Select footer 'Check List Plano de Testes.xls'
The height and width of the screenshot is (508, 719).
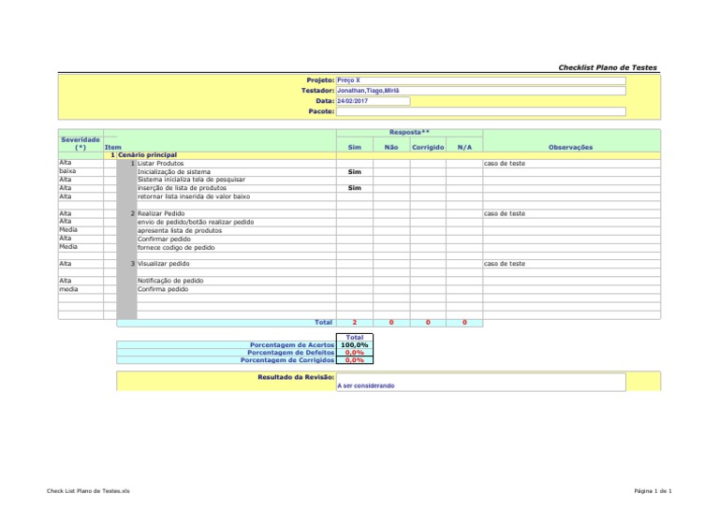point(88,491)
